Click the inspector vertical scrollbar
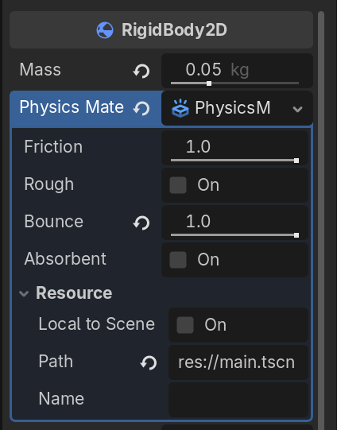 click(321, 219)
